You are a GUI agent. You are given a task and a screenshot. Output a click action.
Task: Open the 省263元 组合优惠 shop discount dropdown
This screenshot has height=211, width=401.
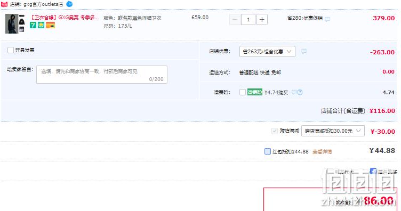click(267, 52)
